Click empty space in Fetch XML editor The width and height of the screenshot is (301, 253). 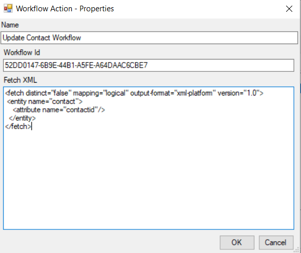click(x=148, y=179)
